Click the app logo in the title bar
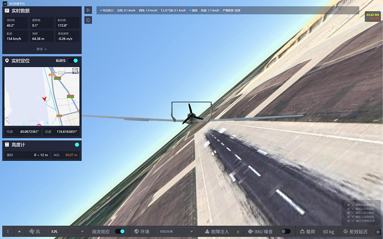Image resolution: width=383 pixels, height=239 pixels. [x=5, y=3]
